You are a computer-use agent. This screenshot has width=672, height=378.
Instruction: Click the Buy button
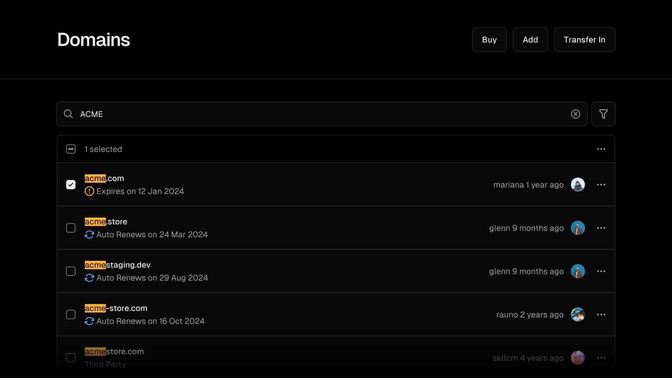coord(489,39)
